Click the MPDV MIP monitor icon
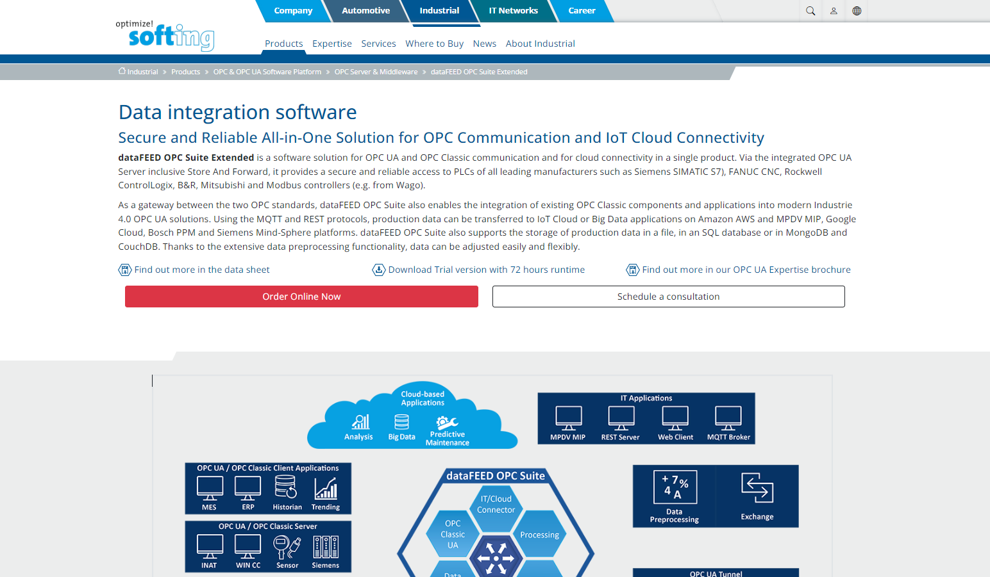The width and height of the screenshot is (990, 577). tap(569, 418)
